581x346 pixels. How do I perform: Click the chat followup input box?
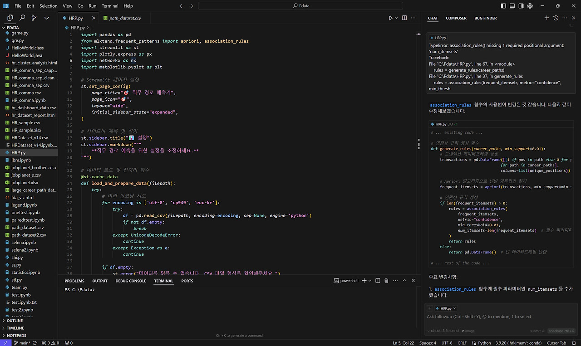pyautogui.click(x=502, y=317)
